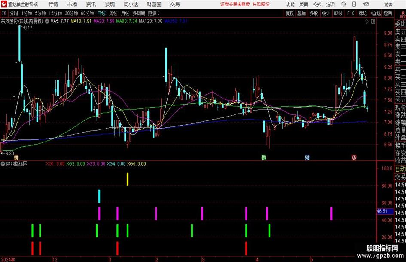Image resolution: width=406 pixels, height=262 pixels.
Task: Switch to the 60分钟 period tab
Action: click(x=88, y=13)
